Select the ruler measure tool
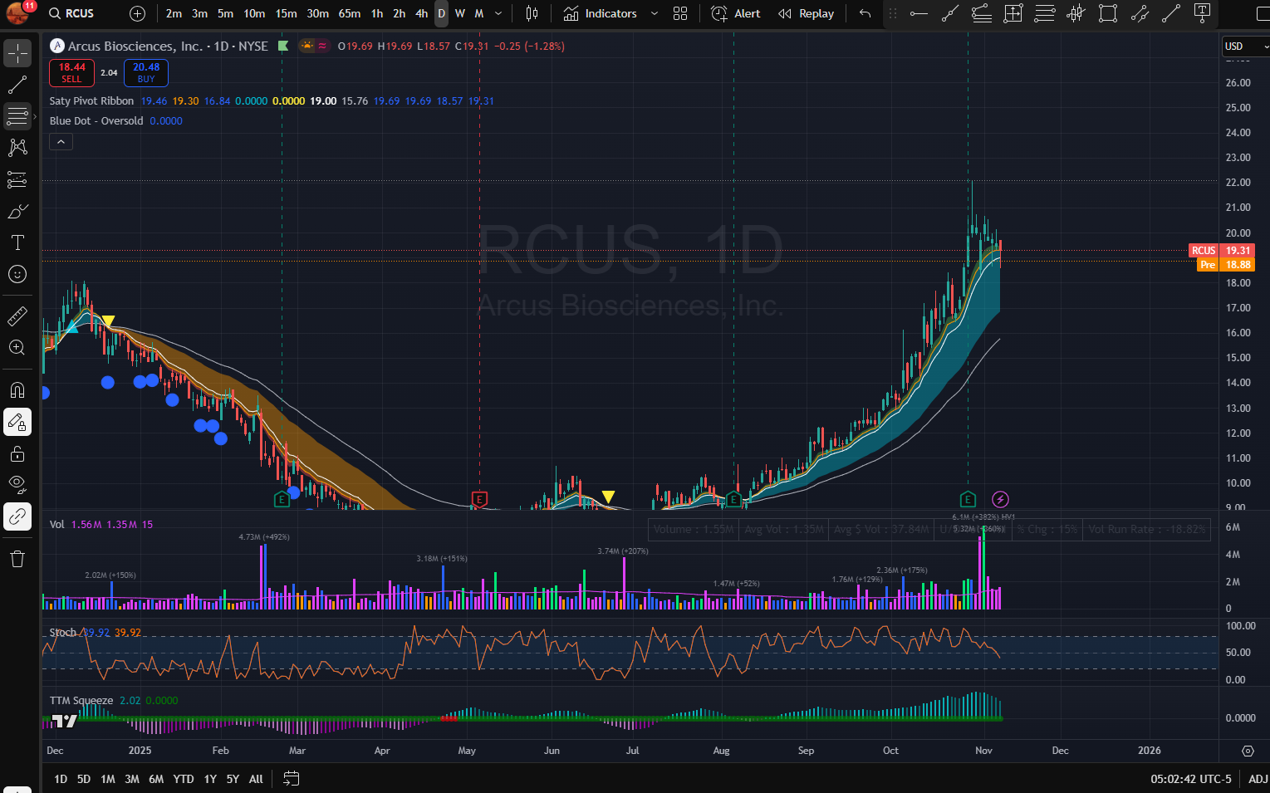Viewport: 1270px width, 793px height. [x=17, y=316]
